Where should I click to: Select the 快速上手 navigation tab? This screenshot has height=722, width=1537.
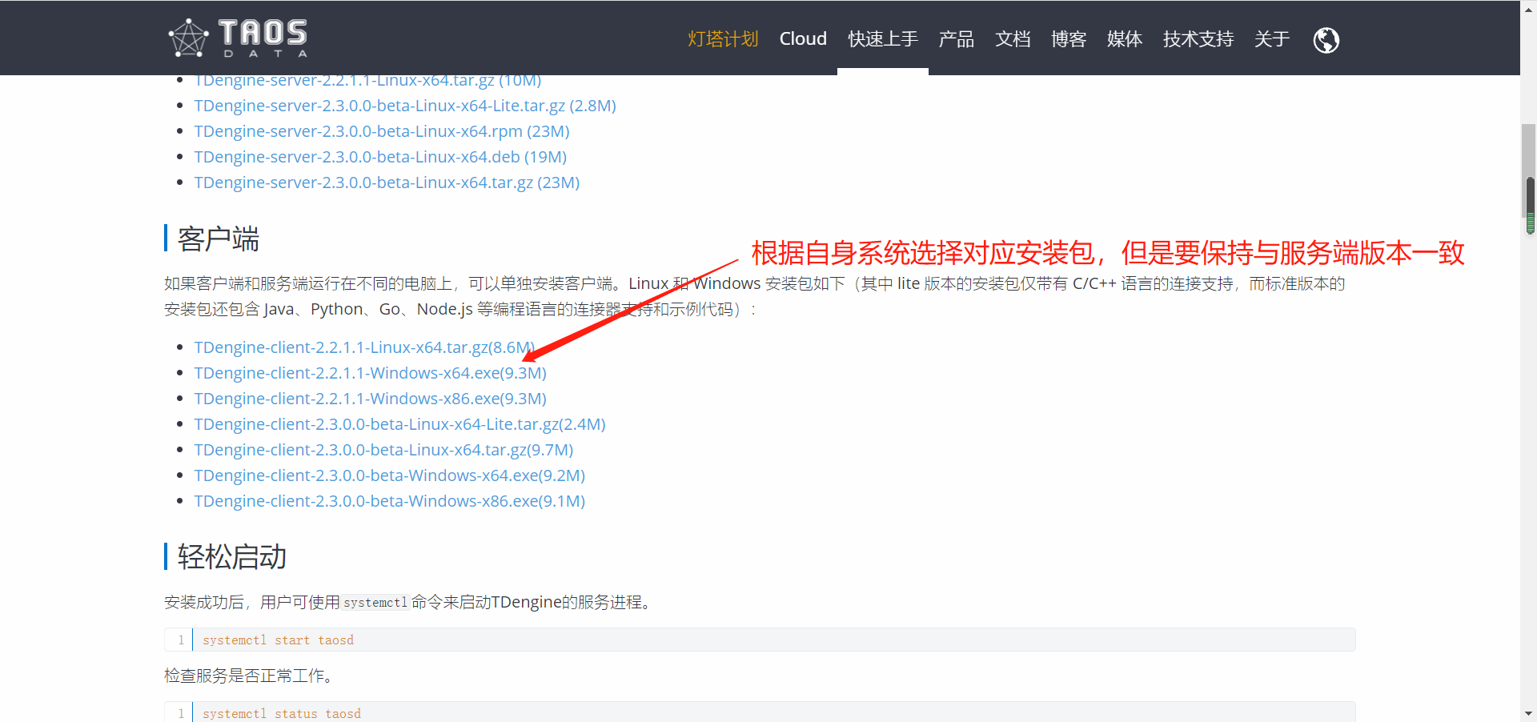point(882,39)
